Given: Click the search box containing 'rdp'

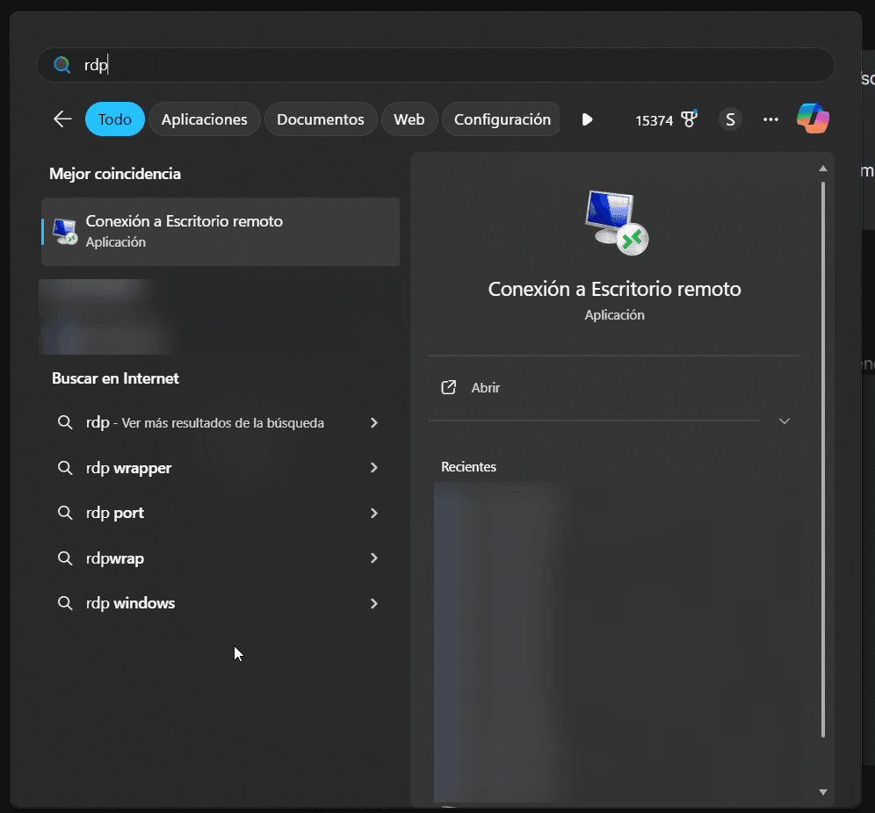Looking at the screenshot, I should point(435,65).
